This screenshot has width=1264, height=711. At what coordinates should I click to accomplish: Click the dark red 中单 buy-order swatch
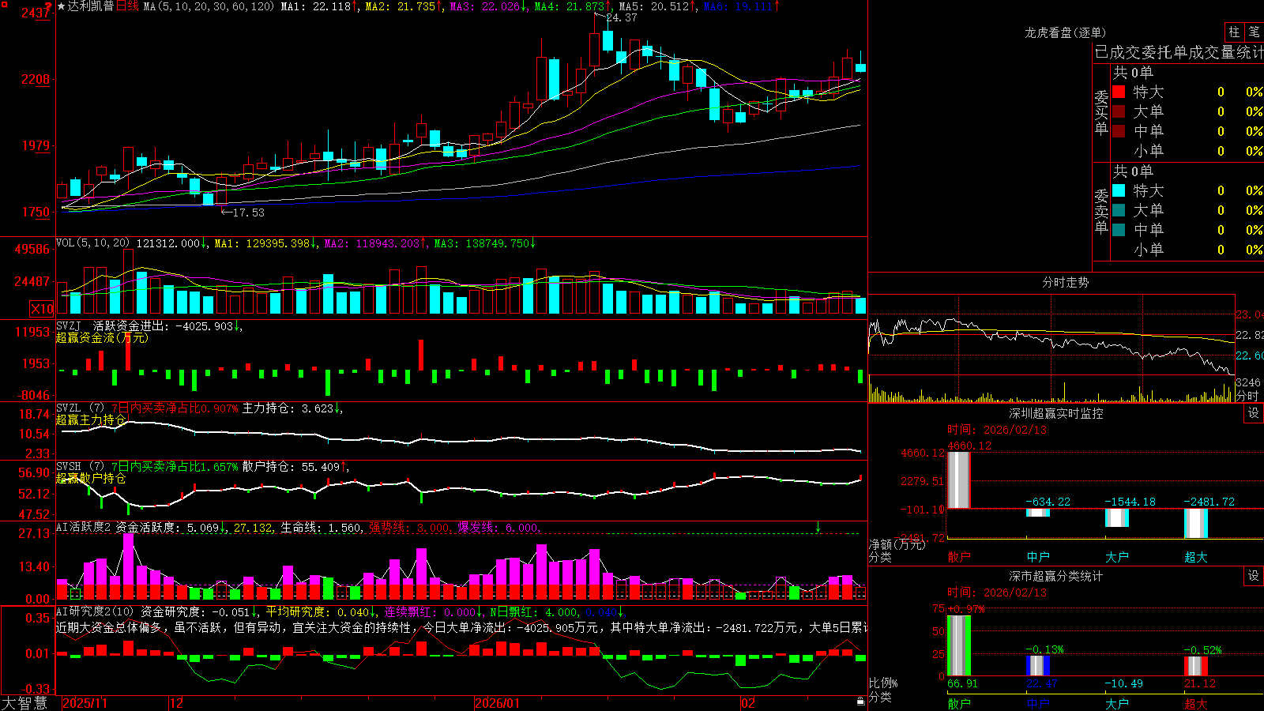[1119, 130]
